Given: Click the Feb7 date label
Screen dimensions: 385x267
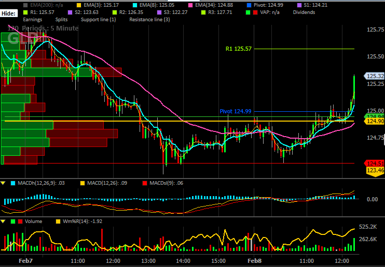Looking at the screenshot, I should click(25, 261).
